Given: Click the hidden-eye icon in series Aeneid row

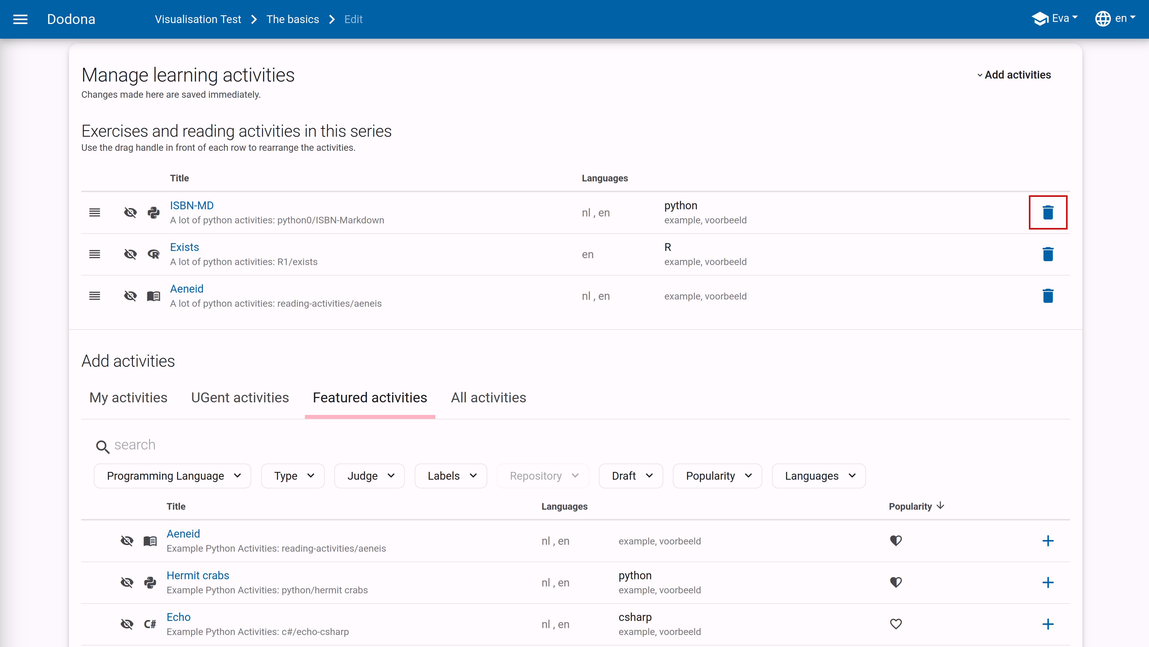Looking at the screenshot, I should tap(130, 296).
